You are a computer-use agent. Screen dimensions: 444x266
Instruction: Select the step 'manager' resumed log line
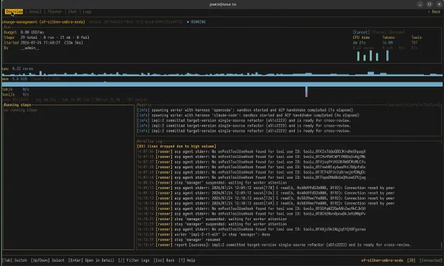179,240
